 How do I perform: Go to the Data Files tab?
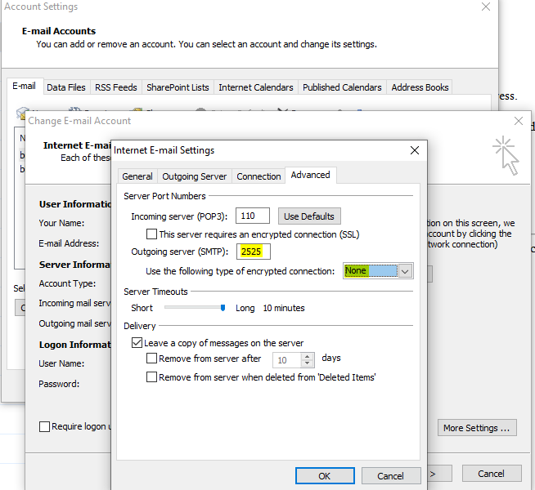coord(65,87)
